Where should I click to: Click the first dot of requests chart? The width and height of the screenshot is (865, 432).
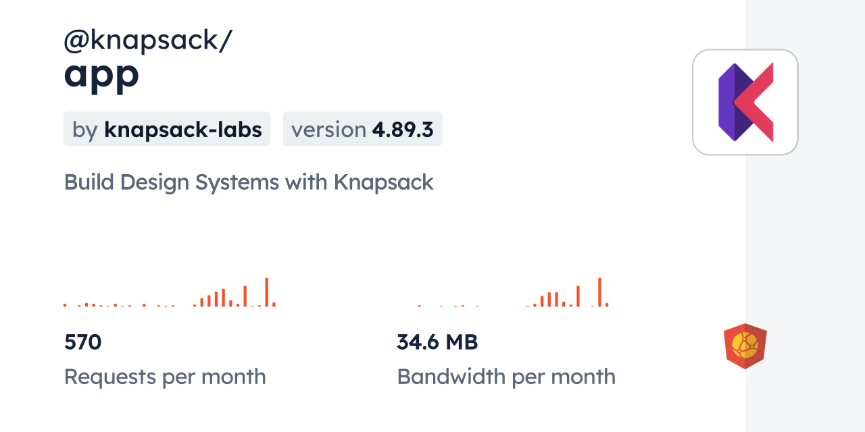pos(65,305)
